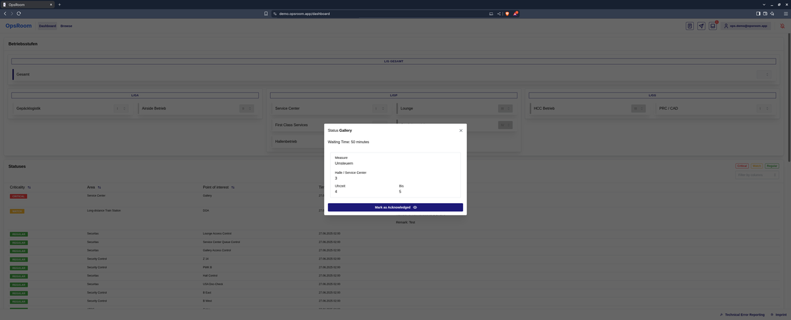Open the Imprint footer link

click(x=780, y=314)
